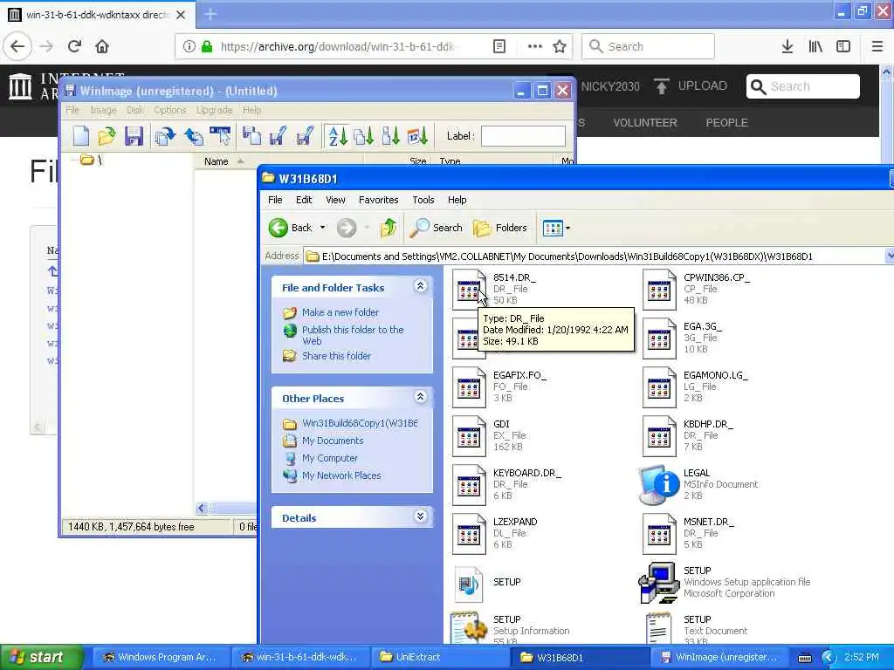The image size is (894, 670).
Task: Open the Firefox hamburger menu
Action: [x=877, y=46]
